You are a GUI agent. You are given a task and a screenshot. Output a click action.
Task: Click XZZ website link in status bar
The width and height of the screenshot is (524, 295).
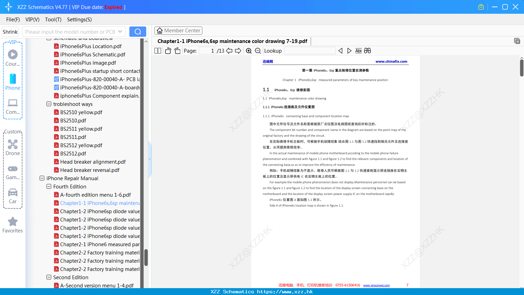pyautogui.click(x=285, y=292)
